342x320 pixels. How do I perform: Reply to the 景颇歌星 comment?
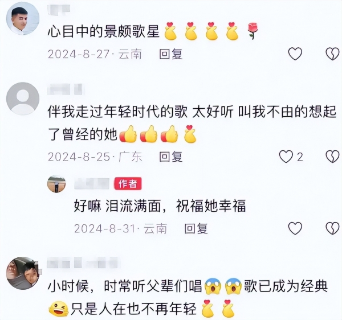click(170, 54)
